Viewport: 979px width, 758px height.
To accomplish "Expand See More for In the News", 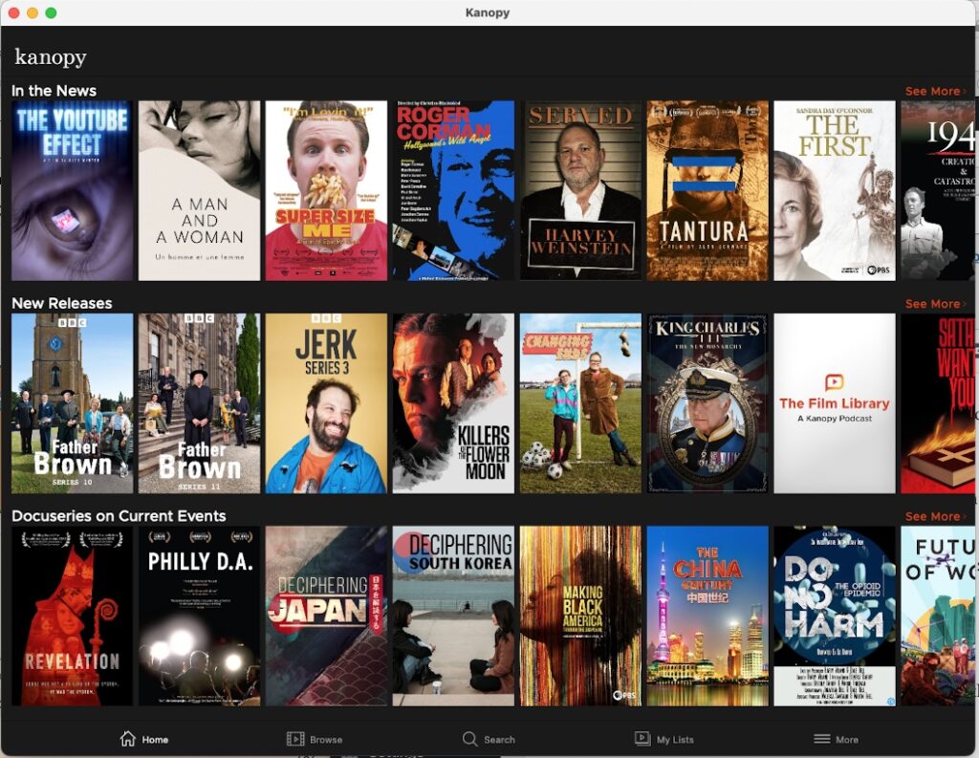I will pos(935,92).
